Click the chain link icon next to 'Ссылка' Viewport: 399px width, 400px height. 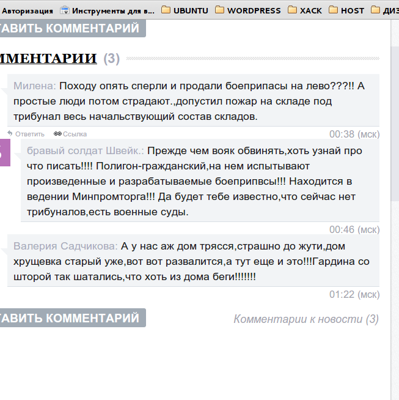tap(57, 134)
